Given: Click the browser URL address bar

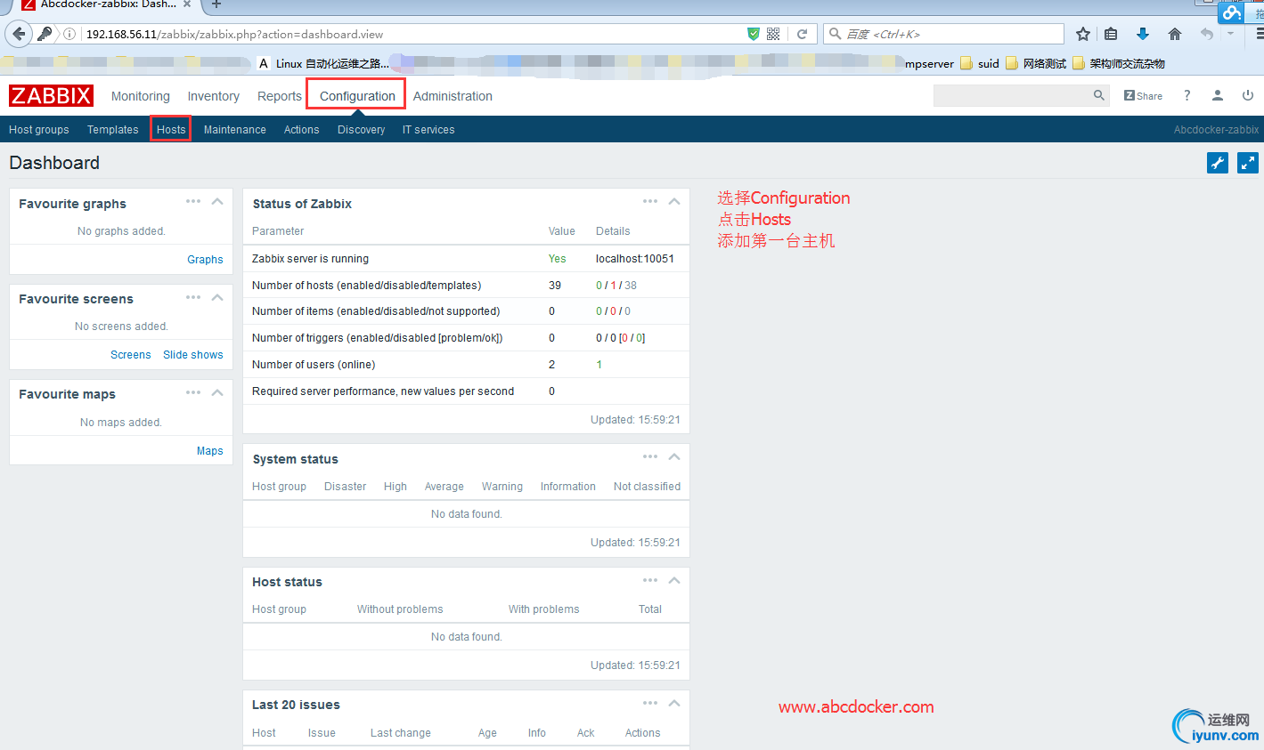Looking at the screenshot, I should coord(413,34).
